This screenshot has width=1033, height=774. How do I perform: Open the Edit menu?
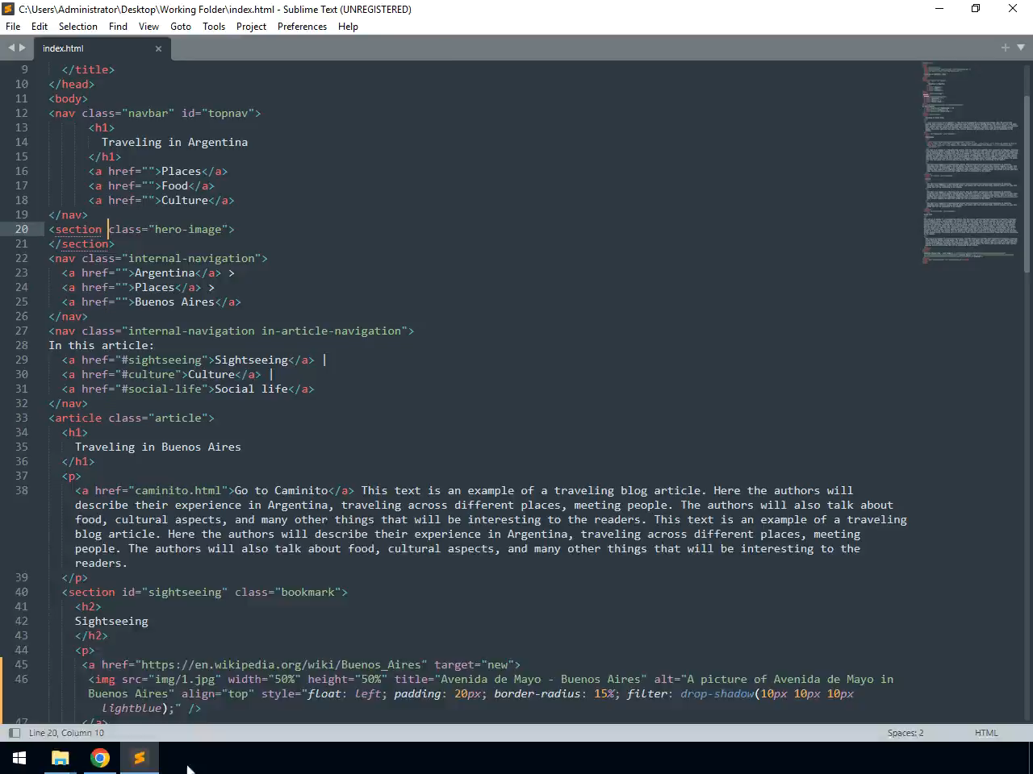tap(40, 26)
